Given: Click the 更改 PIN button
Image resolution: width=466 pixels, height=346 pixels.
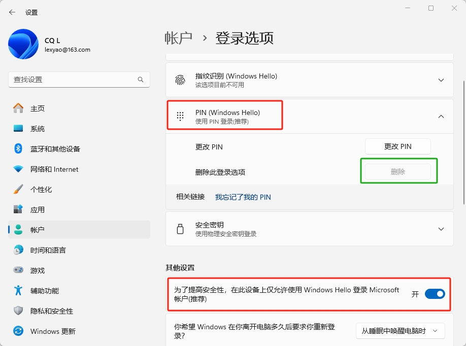Looking at the screenshot, I should tap(398, 146).
